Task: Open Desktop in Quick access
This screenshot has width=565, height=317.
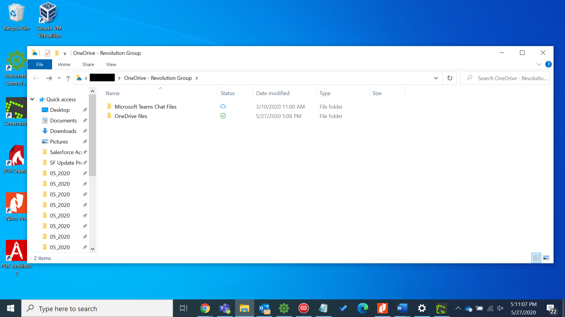Action: click(x=60, y=110)
